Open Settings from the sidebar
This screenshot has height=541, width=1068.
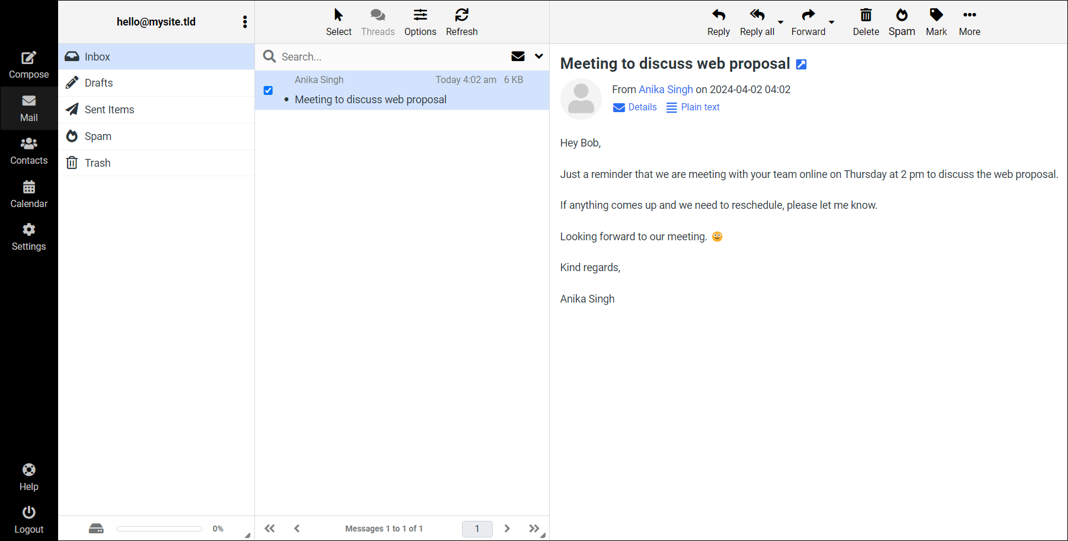tap(28, 236)
